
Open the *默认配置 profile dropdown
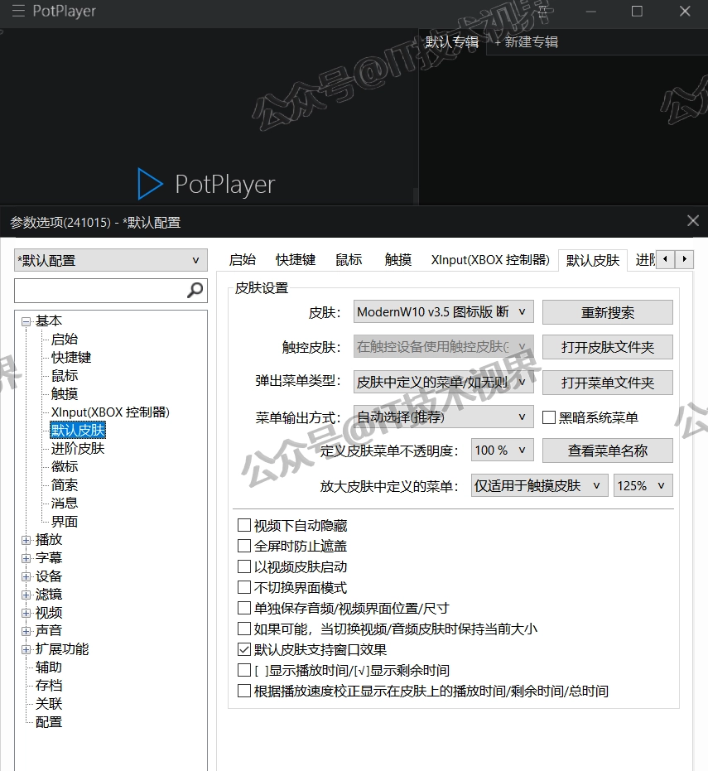111,260
